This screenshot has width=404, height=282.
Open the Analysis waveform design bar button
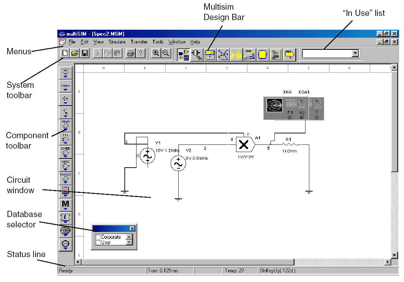[236, 55]
